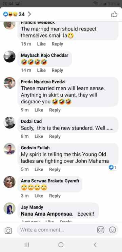Like Francis Weibeck's comment
This screenshot has width=122, height=252.
click(41, 44)
